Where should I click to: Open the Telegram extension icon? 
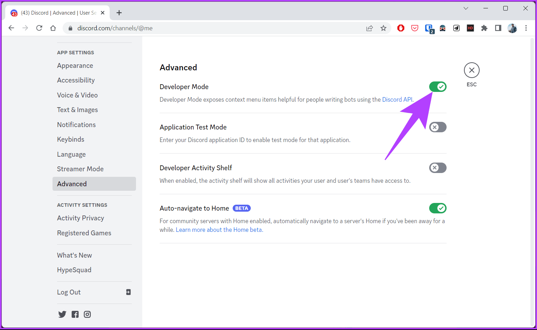[456, 28]
